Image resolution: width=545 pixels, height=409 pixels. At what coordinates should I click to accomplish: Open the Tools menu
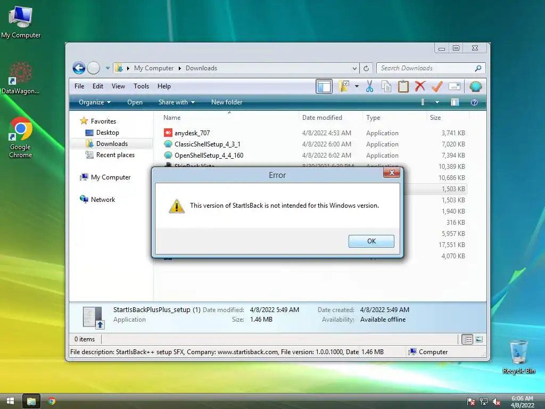pos(141,86)
